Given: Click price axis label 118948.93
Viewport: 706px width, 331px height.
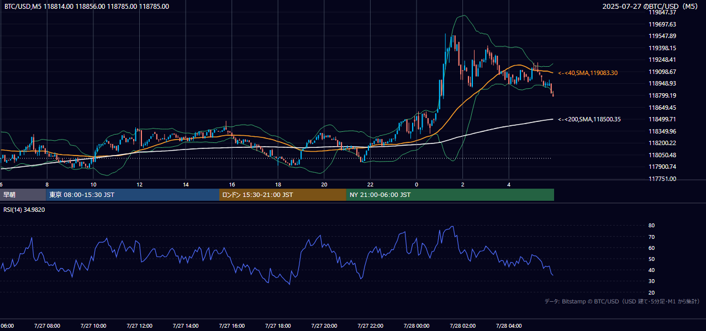Looking at the screenshot, I should point(662,83).
